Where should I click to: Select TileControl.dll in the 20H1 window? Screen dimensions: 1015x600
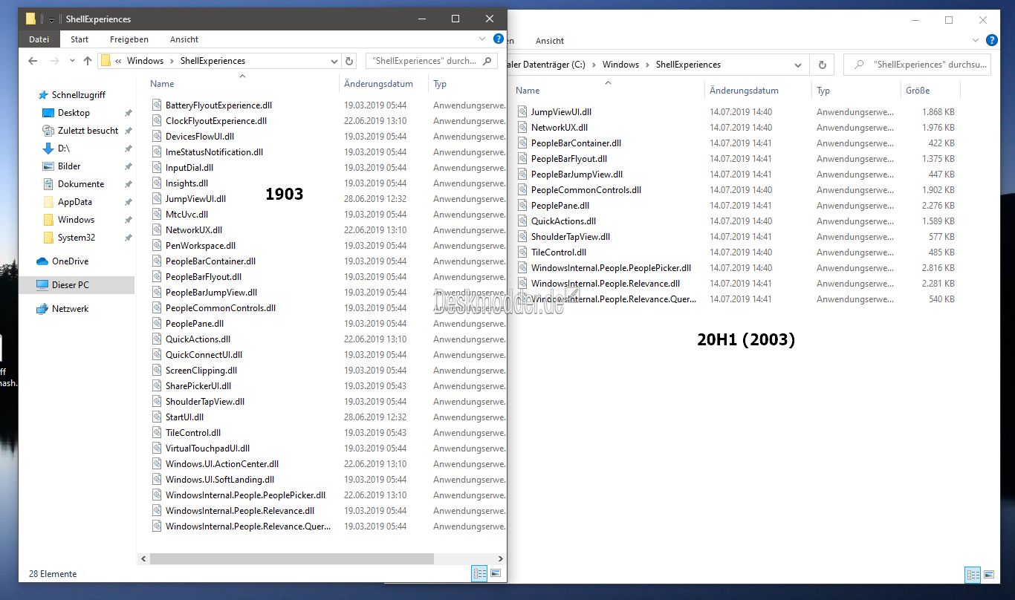tap(558, 252)
